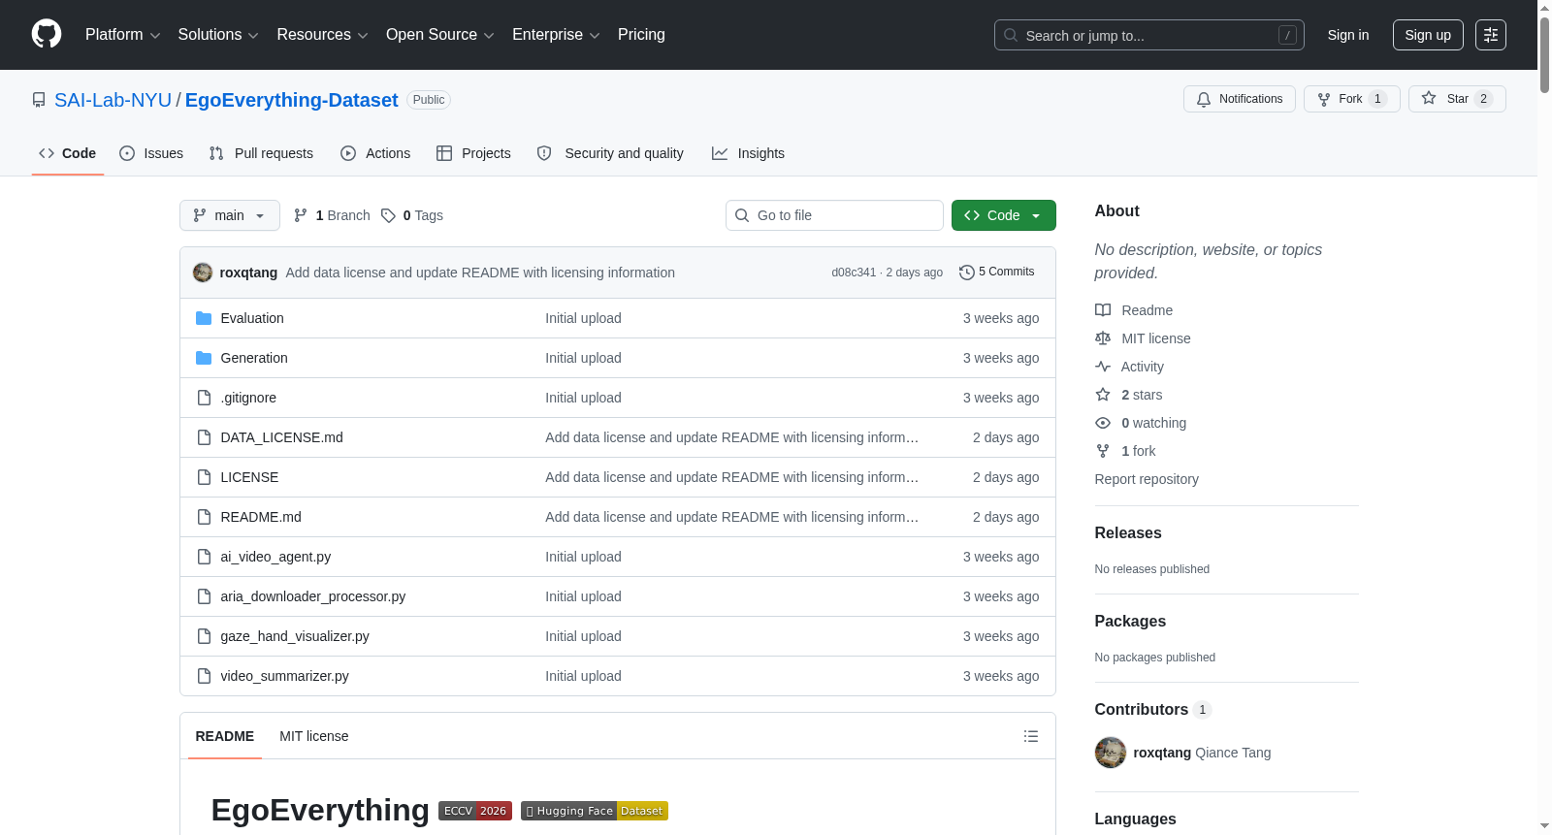Screen dimensions: 1552x835
Task: Click the file icon next to ai_video_agent.py
Action: point(204,557)
